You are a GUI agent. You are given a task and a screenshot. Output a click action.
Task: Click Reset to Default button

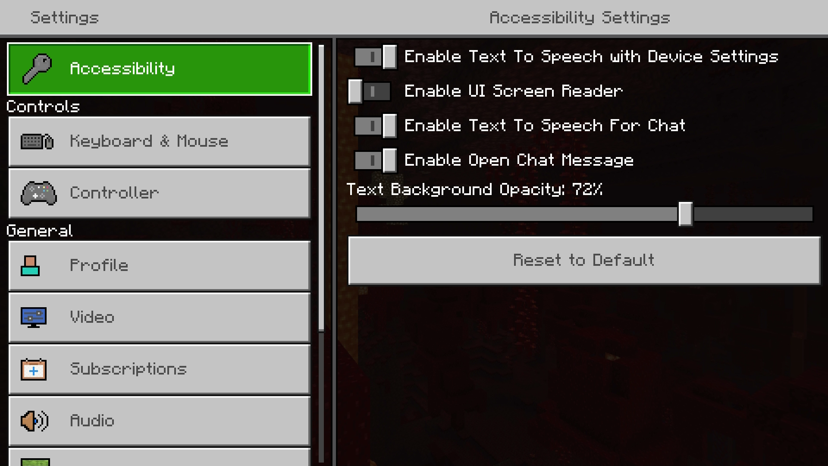pos(583,259)
